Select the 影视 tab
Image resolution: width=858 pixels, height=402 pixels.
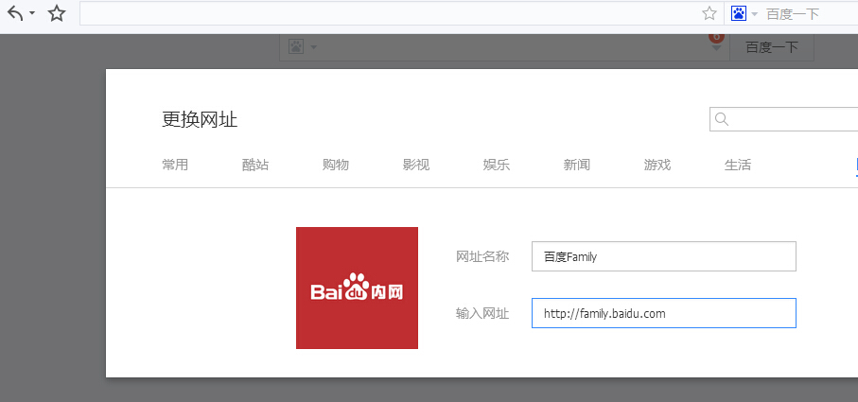tap(416, 165)
